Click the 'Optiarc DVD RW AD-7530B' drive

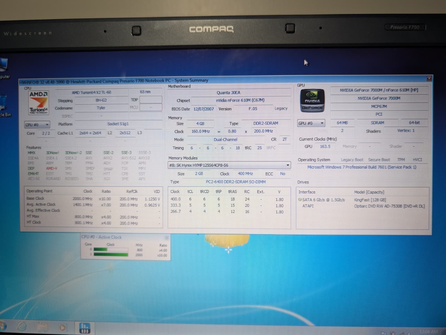tap(389, 206)
